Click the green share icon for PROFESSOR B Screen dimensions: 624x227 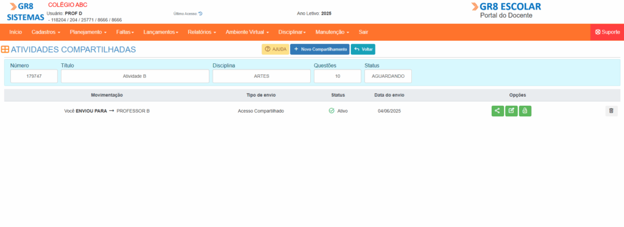coord(497,111)
